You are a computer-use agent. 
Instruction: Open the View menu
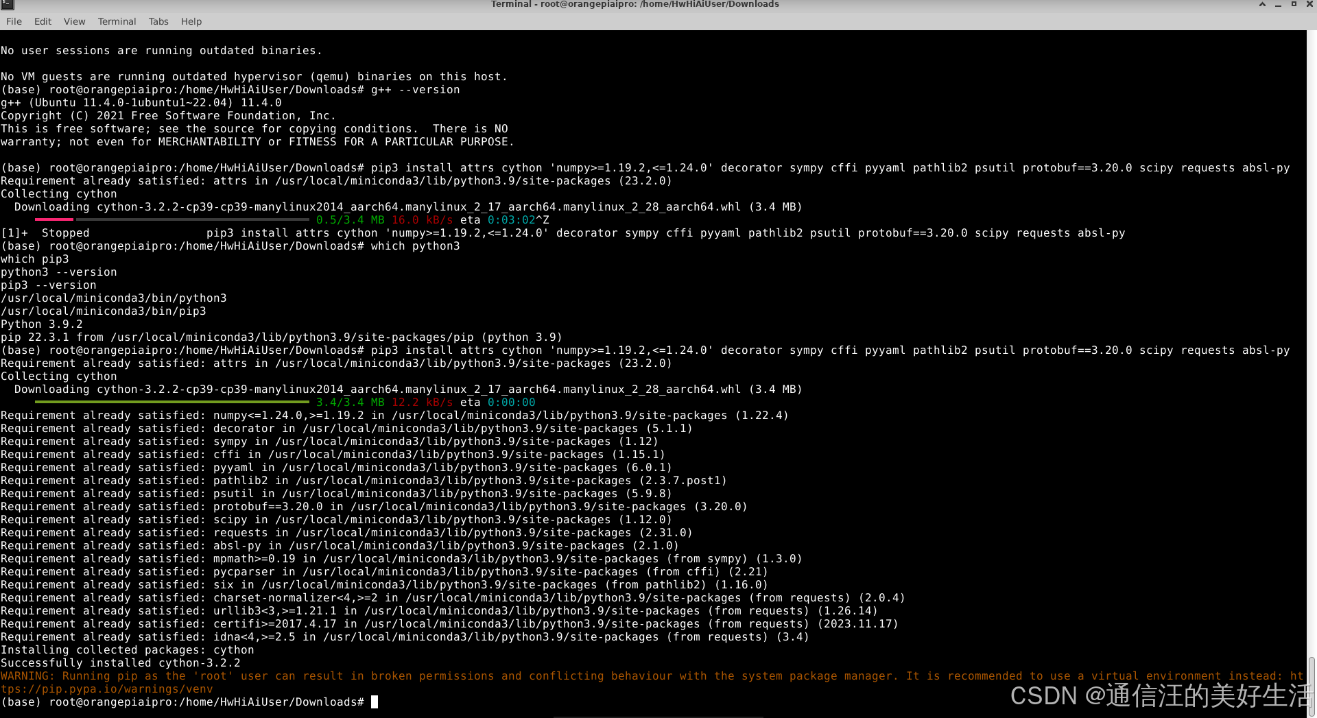point(74,21)
